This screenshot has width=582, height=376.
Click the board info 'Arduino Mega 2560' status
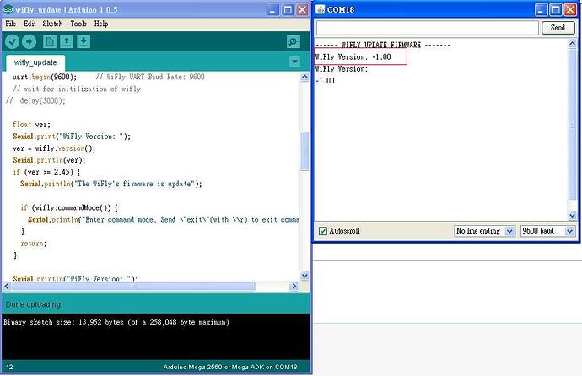coord(230,367)
